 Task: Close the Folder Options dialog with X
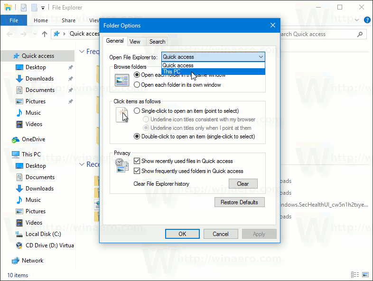point(273,25)
